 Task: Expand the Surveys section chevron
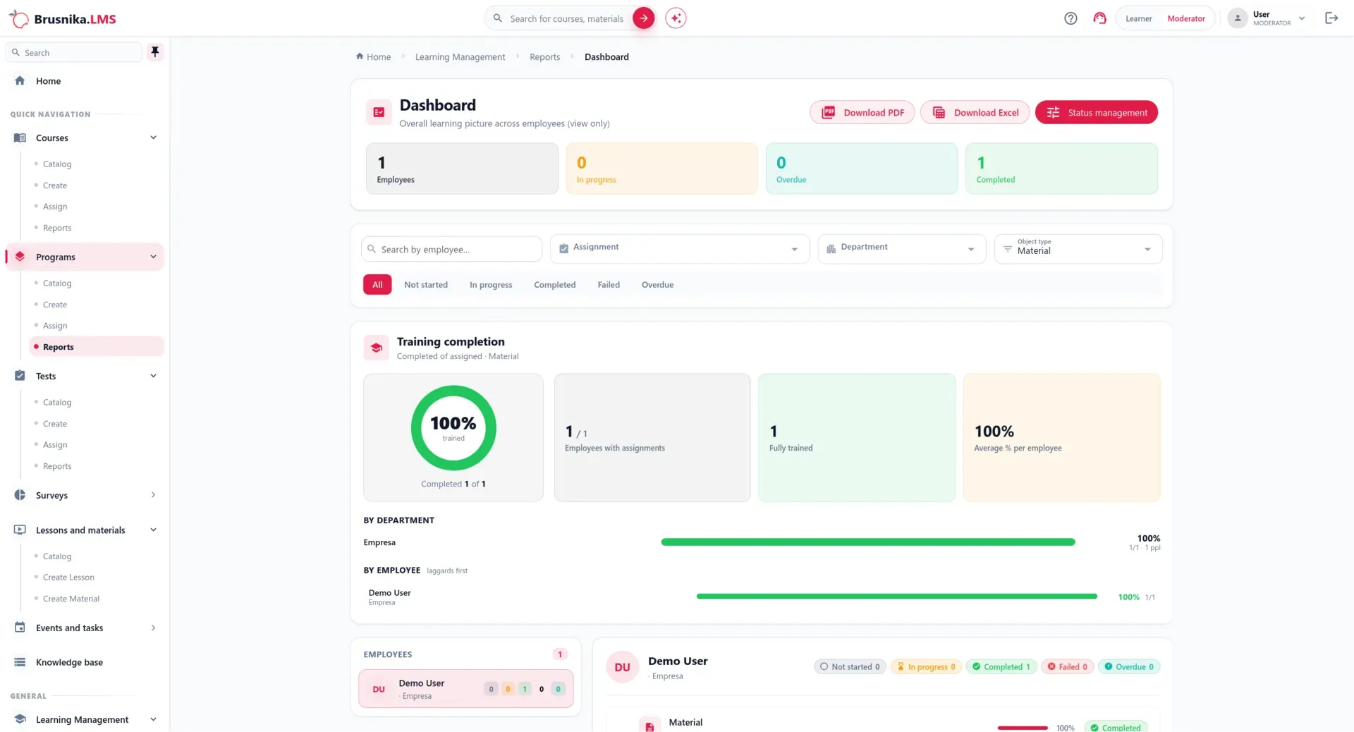(x=153, y=495)
